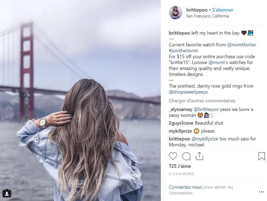
Task: Open the @shopsweetpeeps profile mention
Action: pos(188,92)
